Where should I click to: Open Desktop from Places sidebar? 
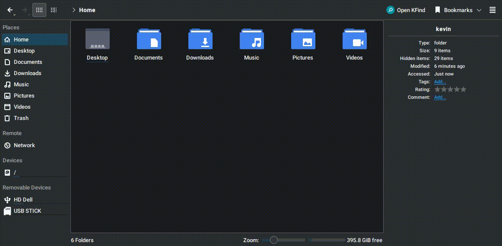coord(35,51)
